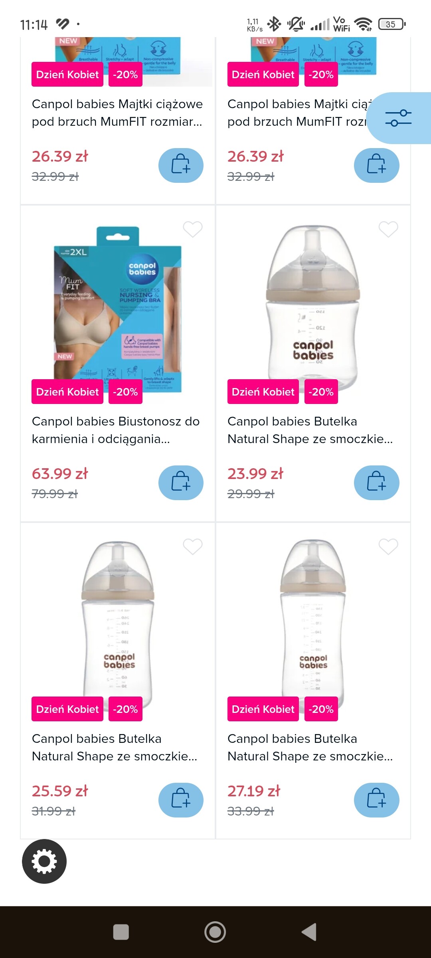Tap the -20% badge on 27.19 zł bottle
This screenshot has height=958, width=431.
pyautogui.click(x=321, y=709)
